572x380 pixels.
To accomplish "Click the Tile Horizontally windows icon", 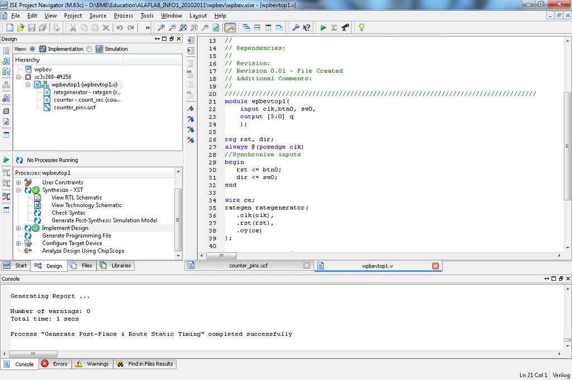I will (x=257, y=28).
